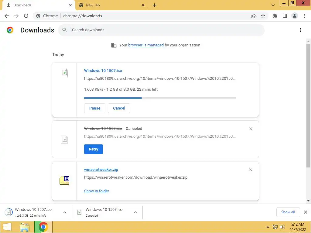Viewport: 311px width, 233px height.
Task: Bookmark this page with the star icon
Action: (x=263, y=16)
